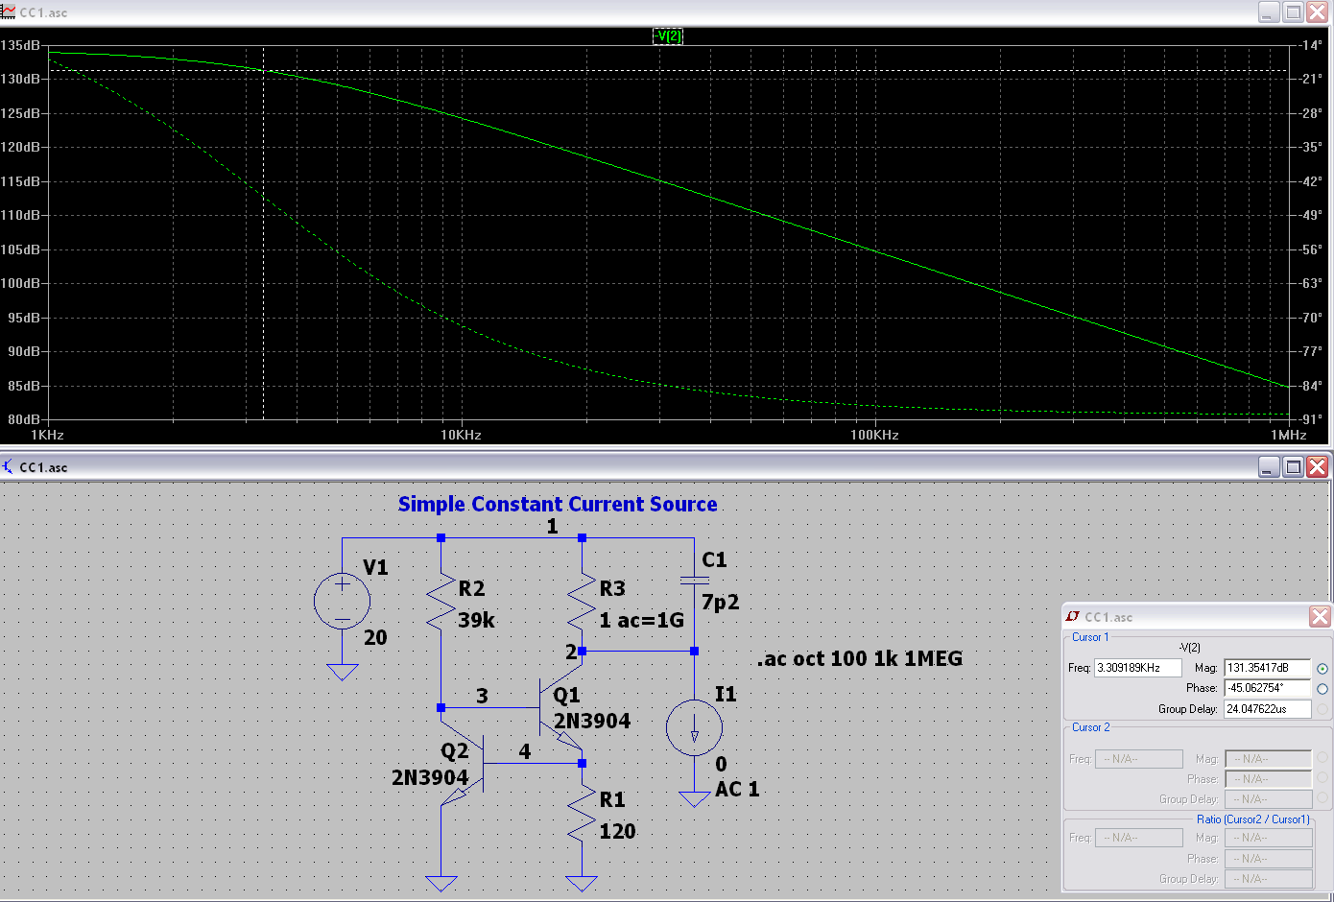Click the cursor dialog's LTspice title icon
Image resolution: width=1334 pixels, height=902 pixels.
click(1073, 617)
